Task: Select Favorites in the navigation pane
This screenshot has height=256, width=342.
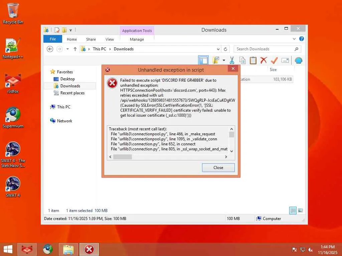Action: [65, 72]
